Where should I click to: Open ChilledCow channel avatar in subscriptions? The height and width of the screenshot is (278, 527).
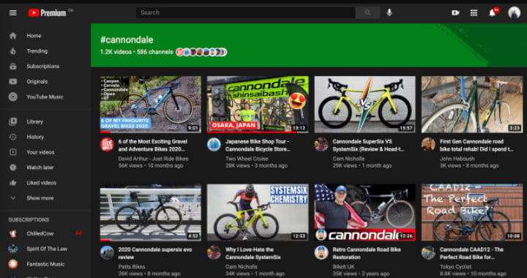(x=12, y=233)
